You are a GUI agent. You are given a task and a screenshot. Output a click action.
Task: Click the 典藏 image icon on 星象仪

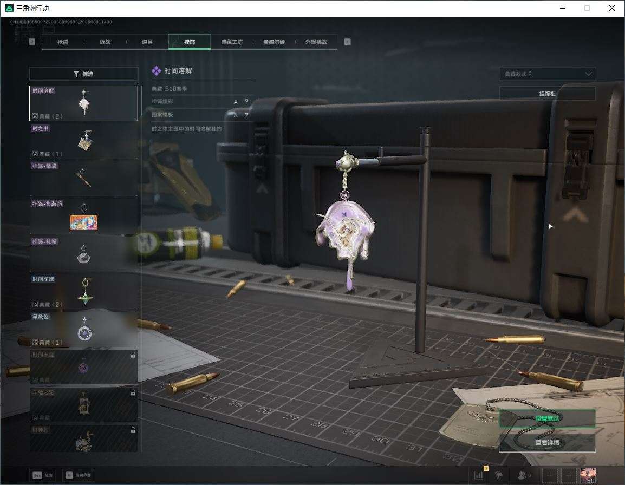pos(35,342)
